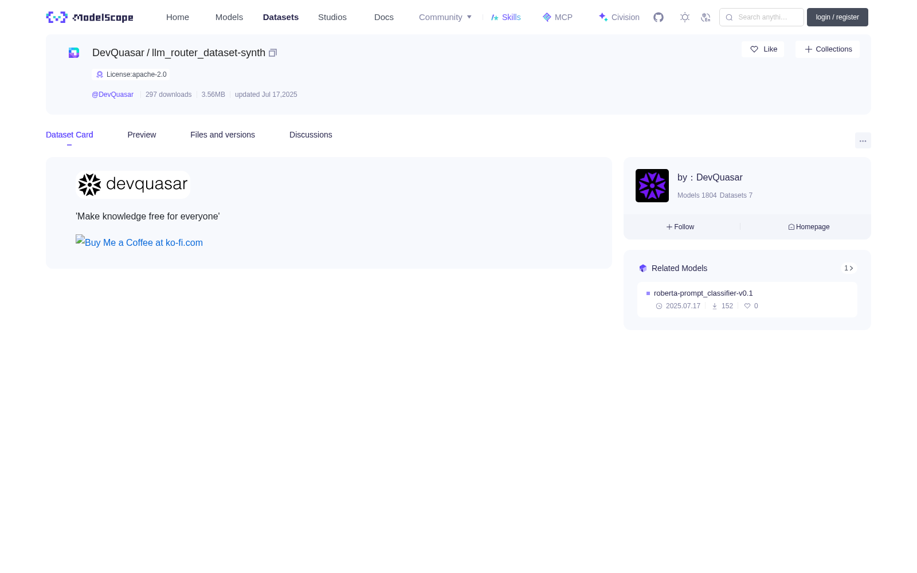The image size is (917, 573).
Task: Select the '3.56MB' size text
Action: (x=213, y=95)
